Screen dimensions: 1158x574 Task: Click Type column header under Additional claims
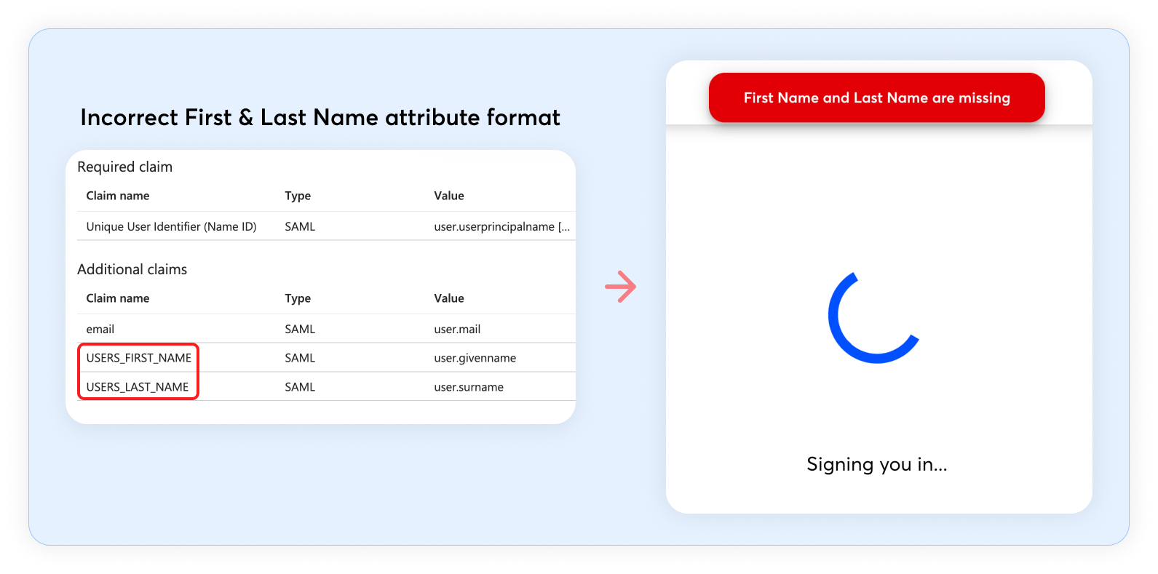point(298,298)
